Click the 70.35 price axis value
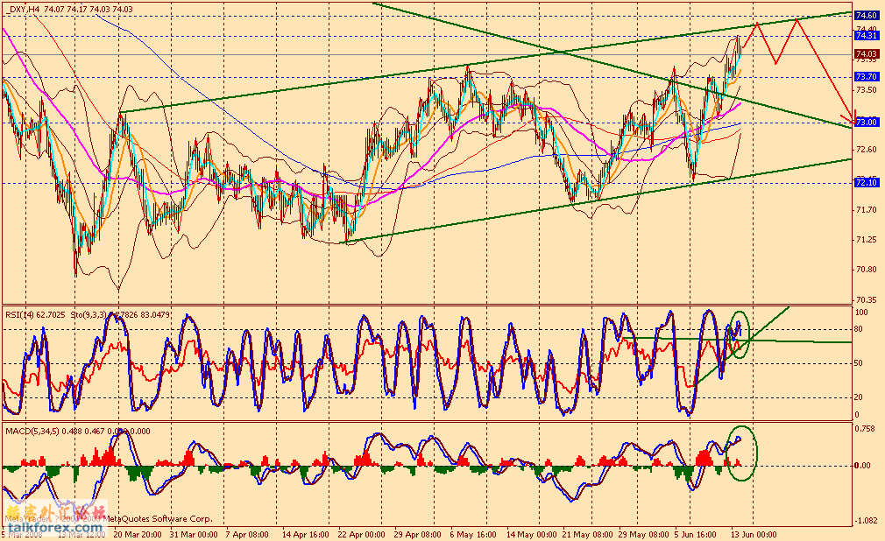The width and height of the screenshot is (885, 541). [x=867, y=299]
